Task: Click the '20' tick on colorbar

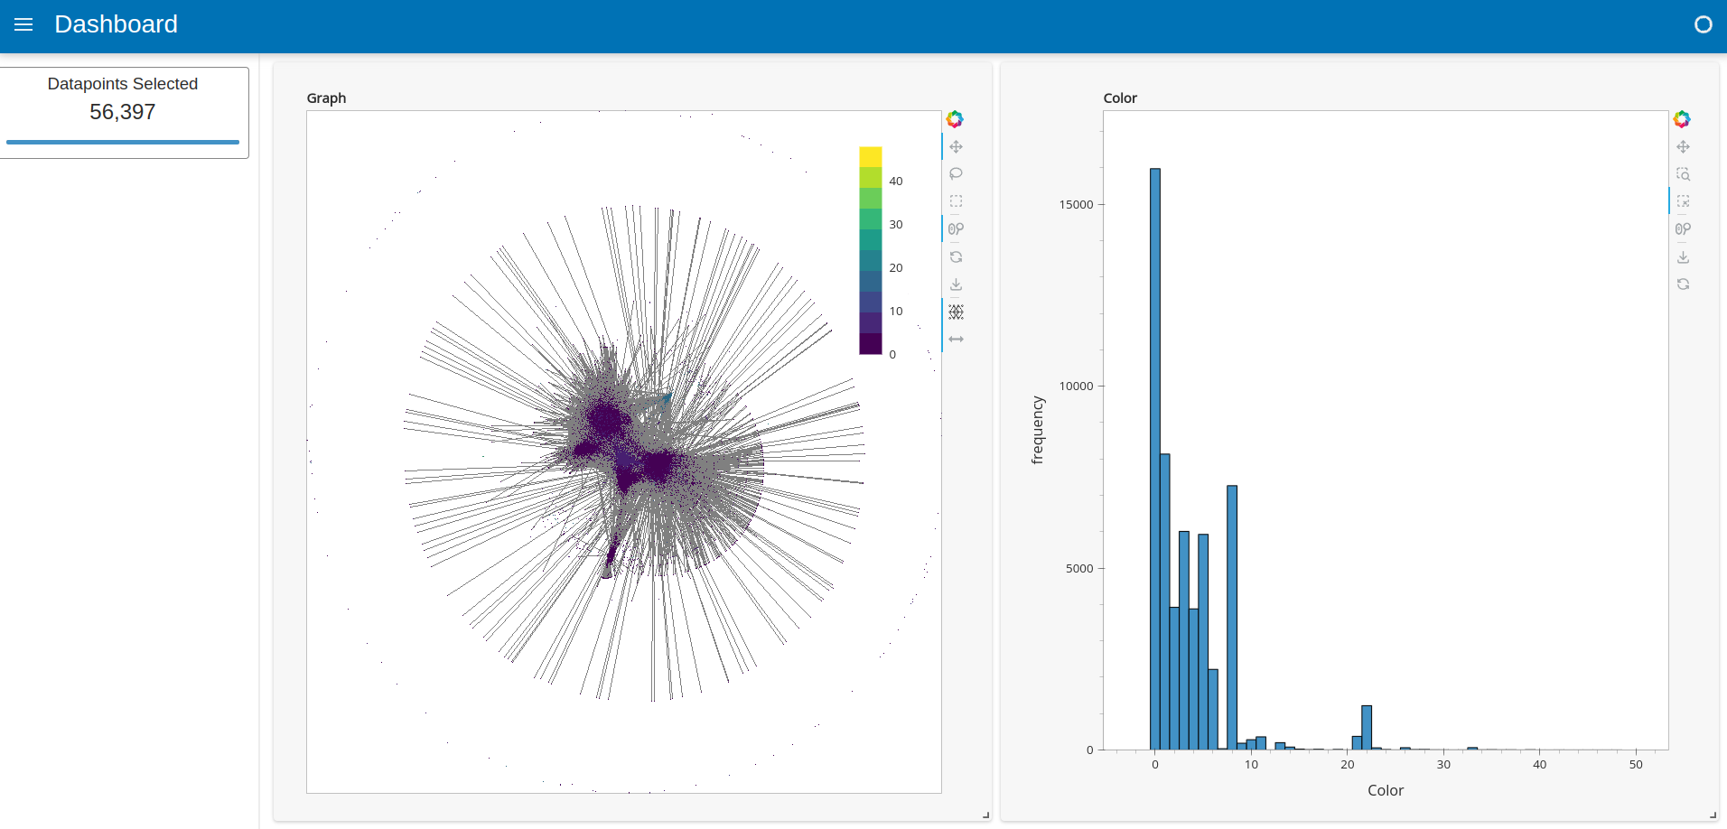Action: click(896, 268)
